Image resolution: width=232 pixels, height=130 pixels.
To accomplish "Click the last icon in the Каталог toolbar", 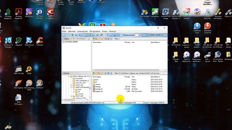I will tap(111, 73).
